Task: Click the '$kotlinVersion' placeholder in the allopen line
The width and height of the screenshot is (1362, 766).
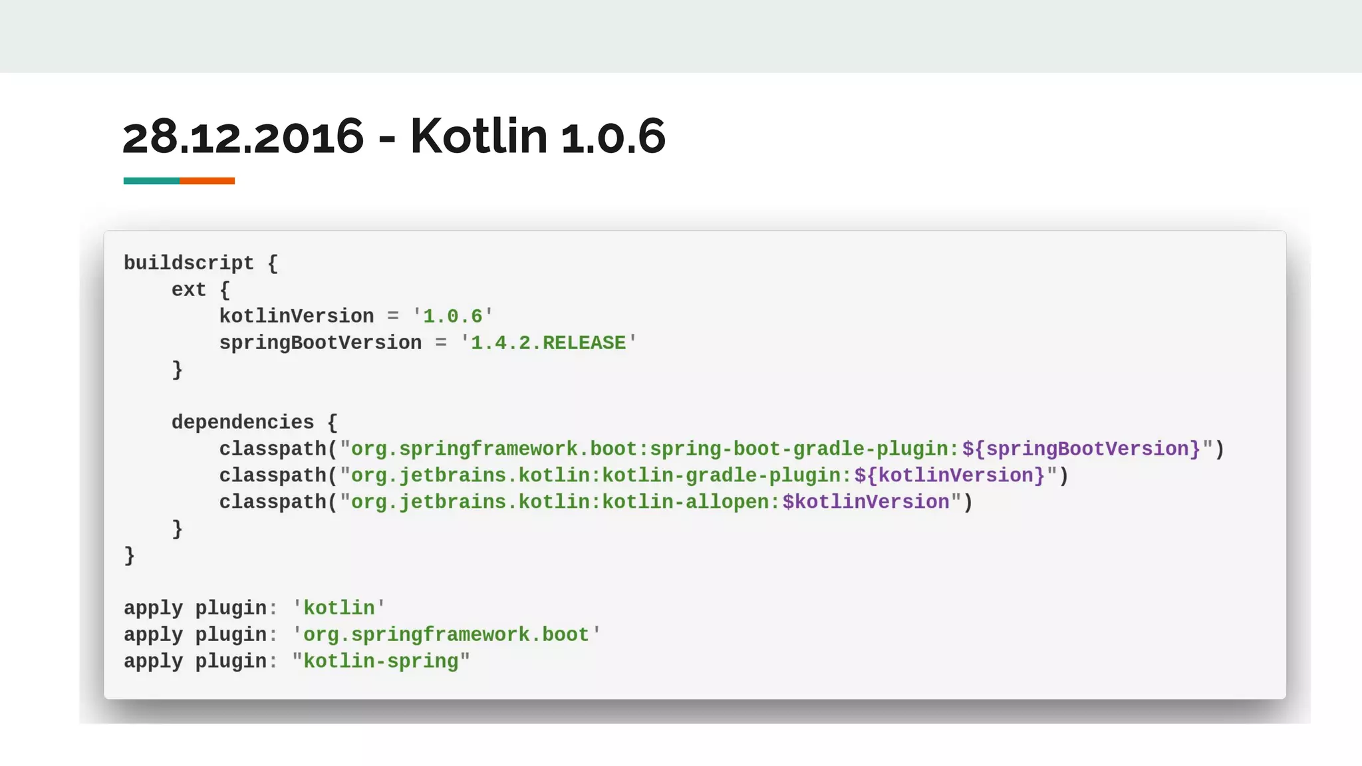Action: click(866, 503)
